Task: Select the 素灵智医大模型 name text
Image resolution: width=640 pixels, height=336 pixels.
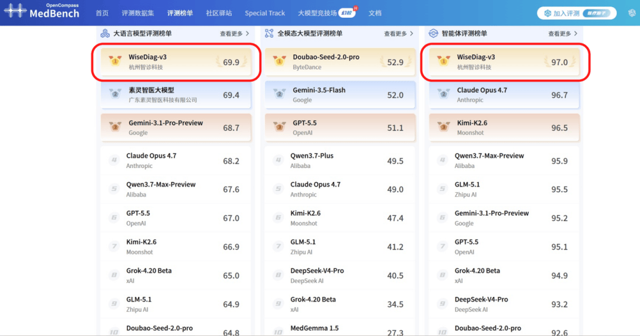Action: click(152, 90)
